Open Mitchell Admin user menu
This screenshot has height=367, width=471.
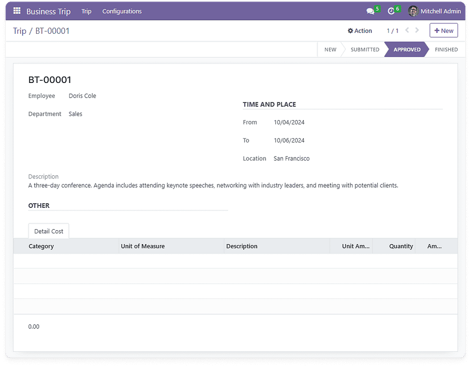pos(440,11)
